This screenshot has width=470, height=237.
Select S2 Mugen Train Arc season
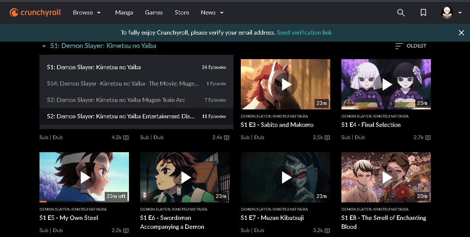[136, 100]
